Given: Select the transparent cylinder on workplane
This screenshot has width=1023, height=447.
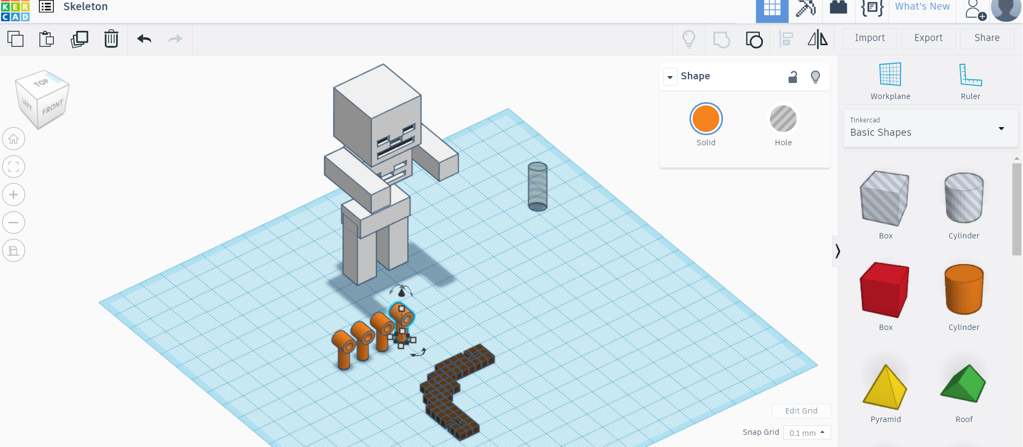Looking at the screenshot, I should coord(537,186).
